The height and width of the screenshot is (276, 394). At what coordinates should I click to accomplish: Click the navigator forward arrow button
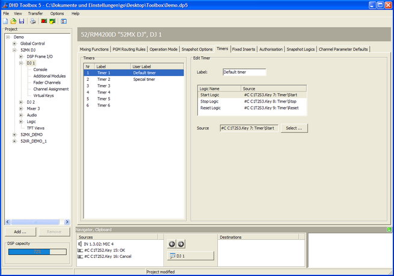coord(181,244)
